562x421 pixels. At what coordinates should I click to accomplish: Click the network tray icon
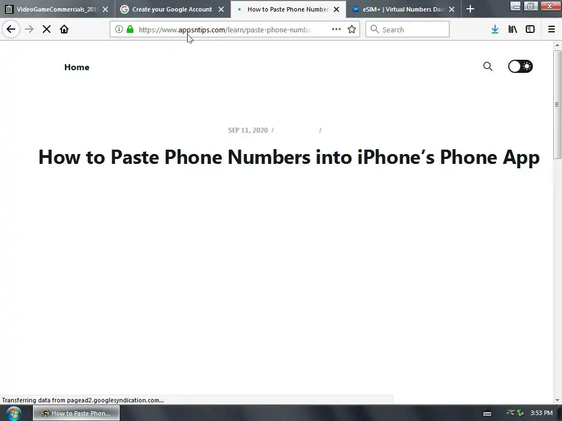(x=511, y=413)
